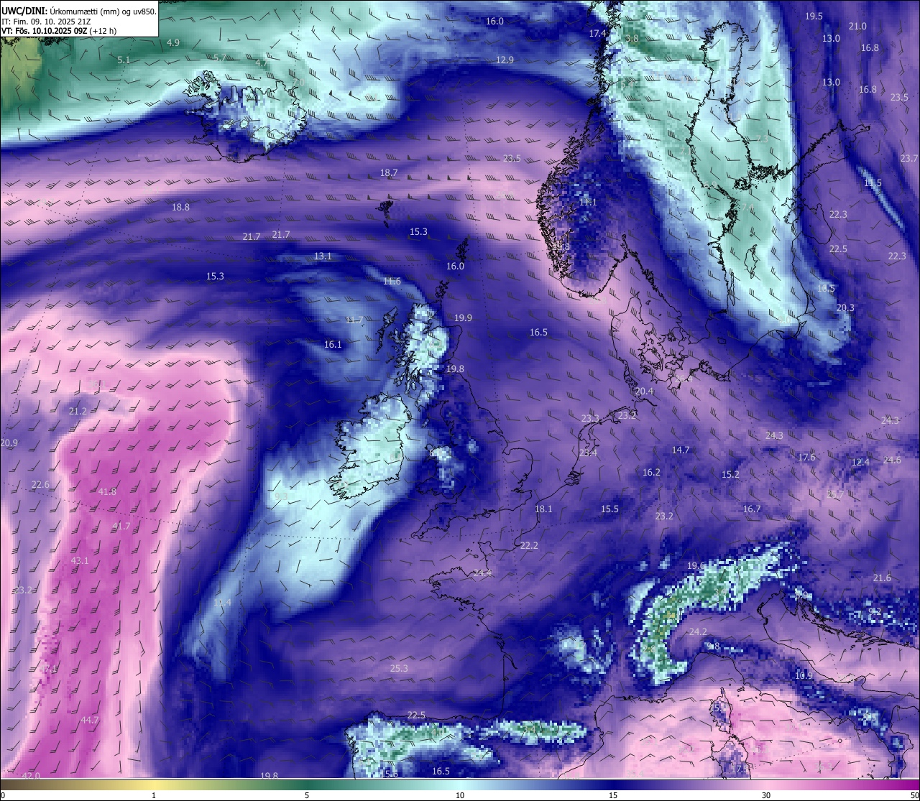Select the 17.4 value near Norway's coast
This screenshot has width=920, height=801.
[x=598, y=34]
